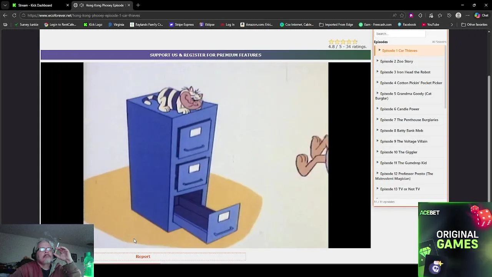
Task: Open the browser Settings and more menu
Action: pos(467,15)
